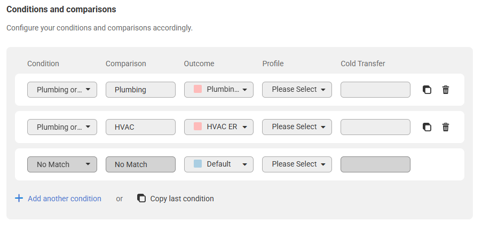The image size is (482, 229).
Task: Open the HVAC ER outcome dropdown
Action: point(219,127)
